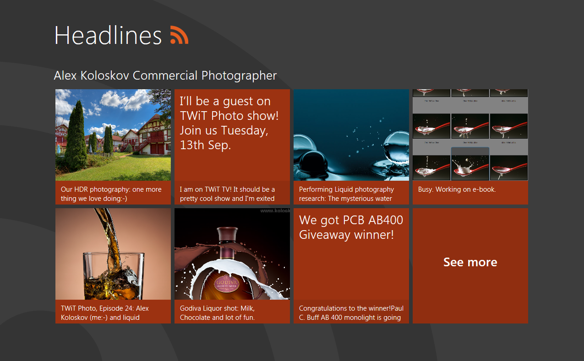
Task: Select 'I am on TWiT TV!' caption
Action: point(232,194)
